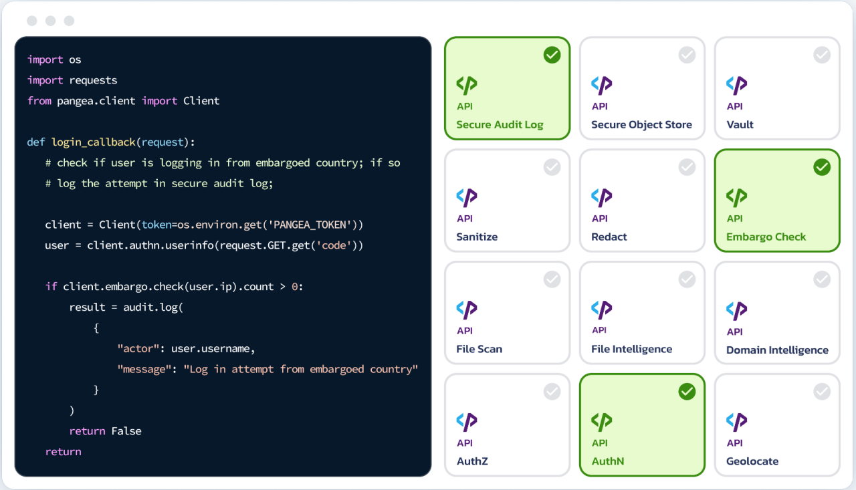Check the File Intelligence checkmark
Viewport: 856px width, 490px height.
click(687, 279)
